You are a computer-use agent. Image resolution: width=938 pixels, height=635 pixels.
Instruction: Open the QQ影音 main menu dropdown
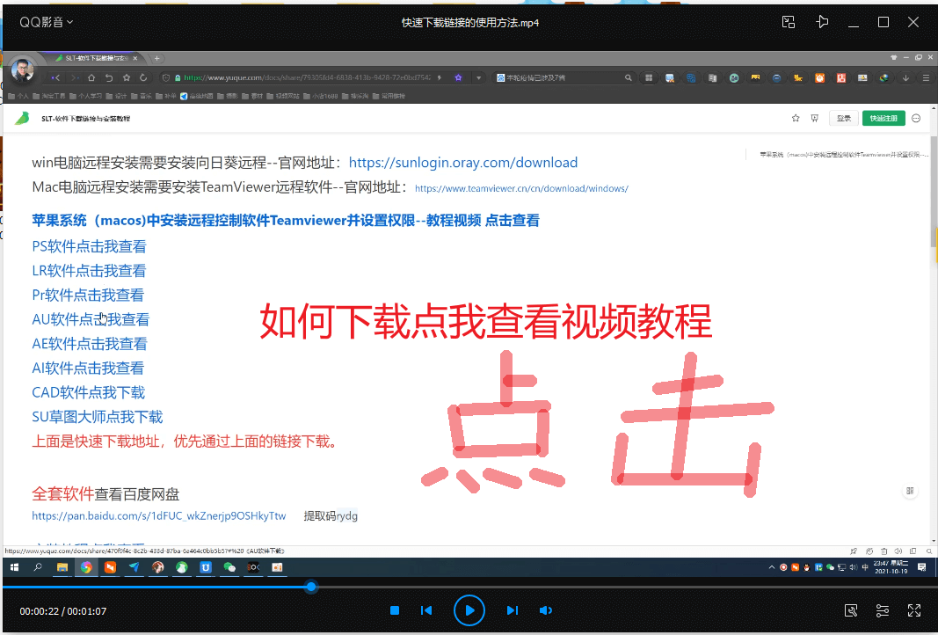[46, 22]
